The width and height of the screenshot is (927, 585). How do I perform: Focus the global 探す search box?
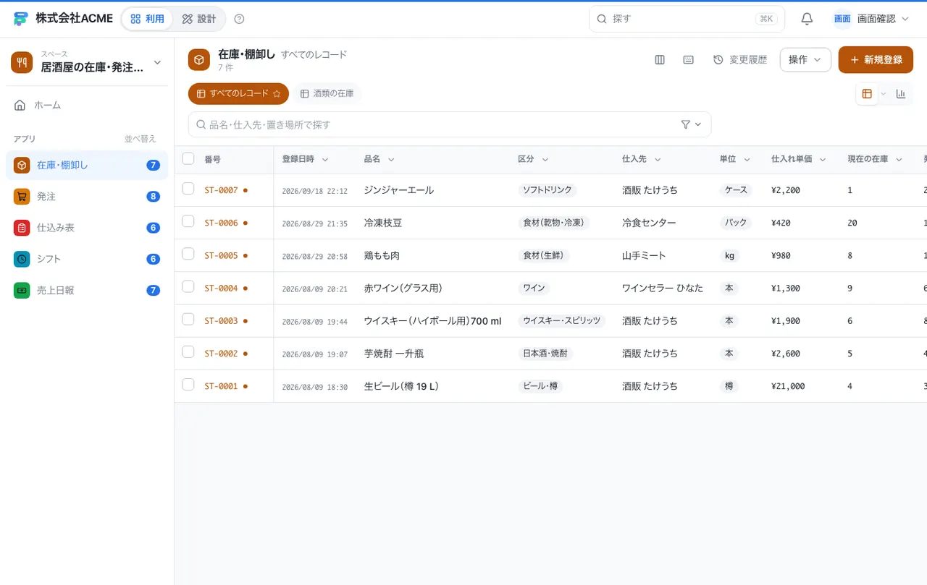point(687,19)
